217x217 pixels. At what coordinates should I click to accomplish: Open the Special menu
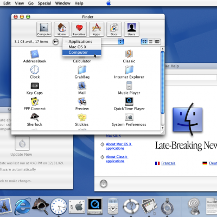click(44, 3)
